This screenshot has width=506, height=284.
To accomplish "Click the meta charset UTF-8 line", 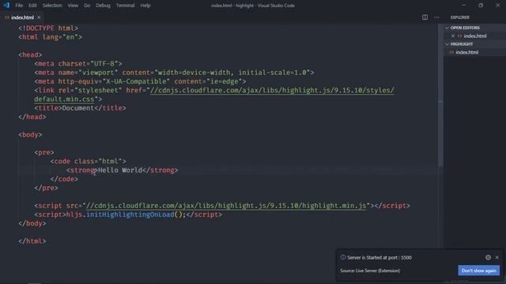I will [78, 64].
